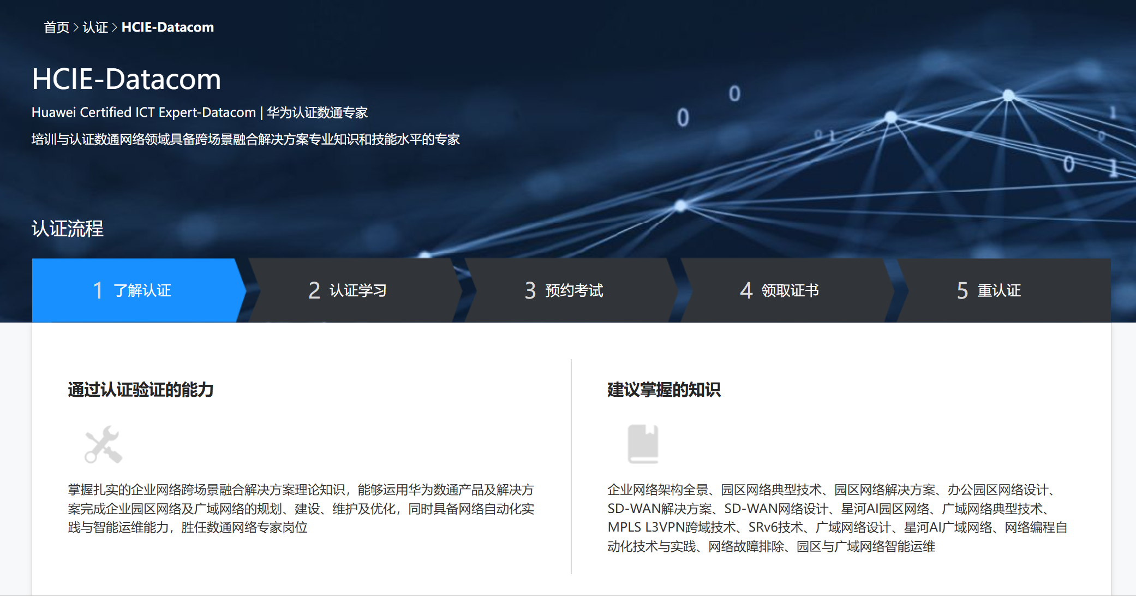Switch to step 2 认证学习 tab
The width and height of the screenshot is (1136, 596).
coord(355,290)
